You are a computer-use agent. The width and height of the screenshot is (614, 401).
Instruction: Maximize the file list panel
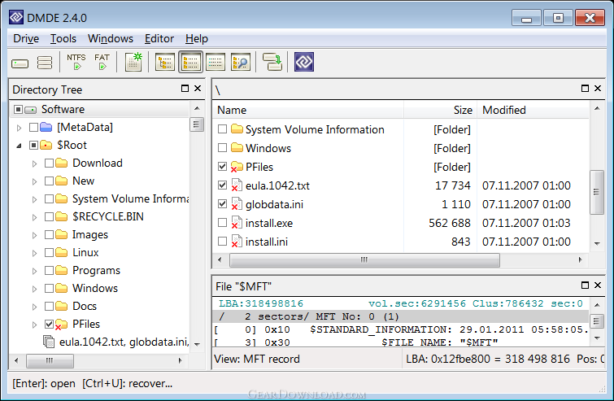point(585,89)
